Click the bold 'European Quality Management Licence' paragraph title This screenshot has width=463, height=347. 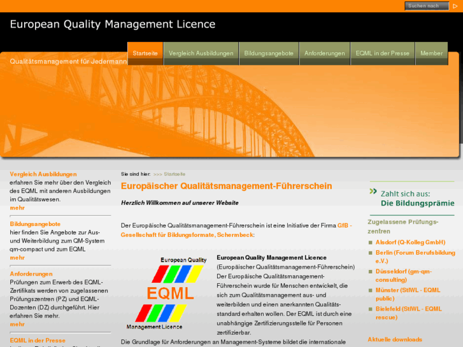coord(272,258)
